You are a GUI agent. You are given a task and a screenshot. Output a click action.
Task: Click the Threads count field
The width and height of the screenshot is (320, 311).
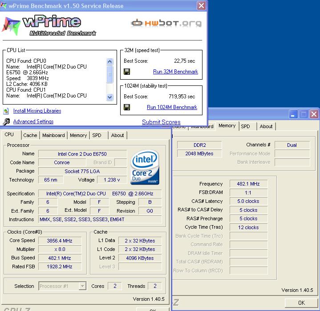(x=155, y=286)
